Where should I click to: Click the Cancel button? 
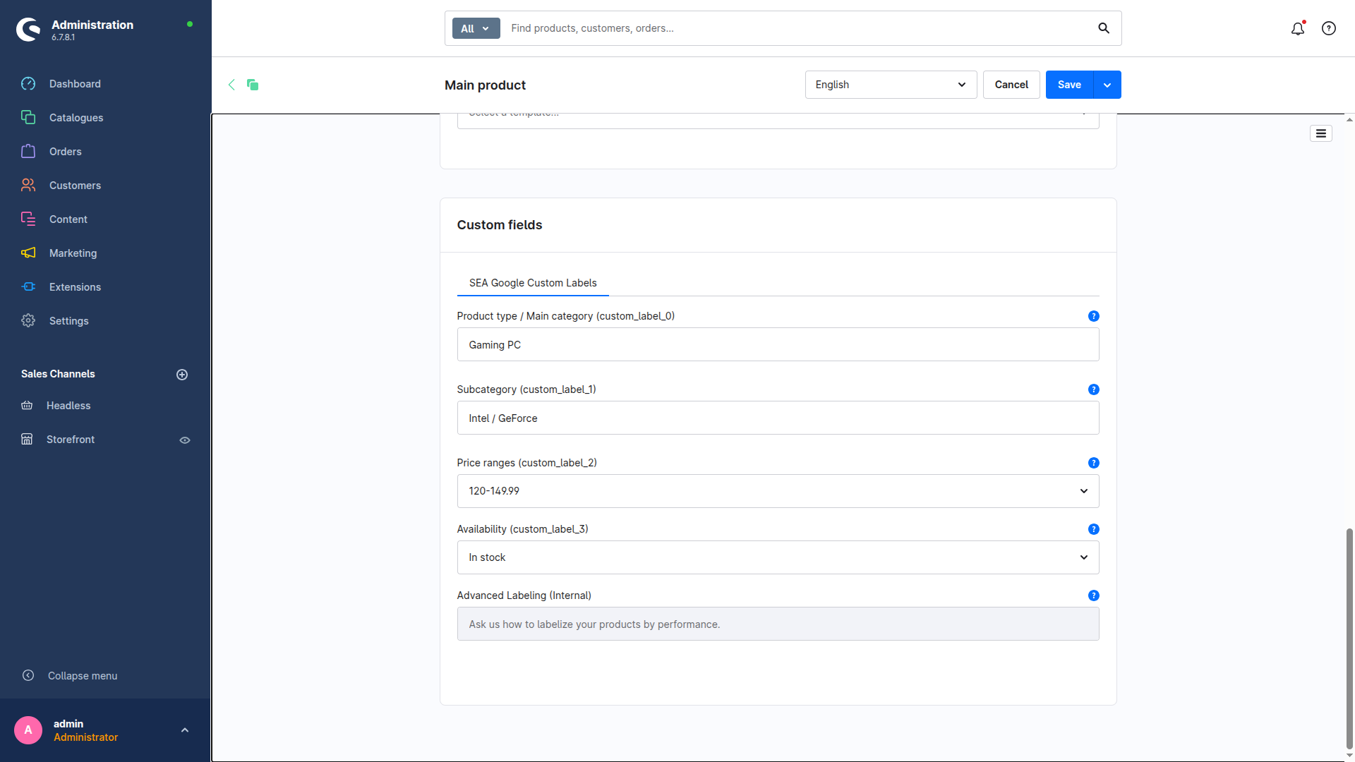click(1011, 85)
